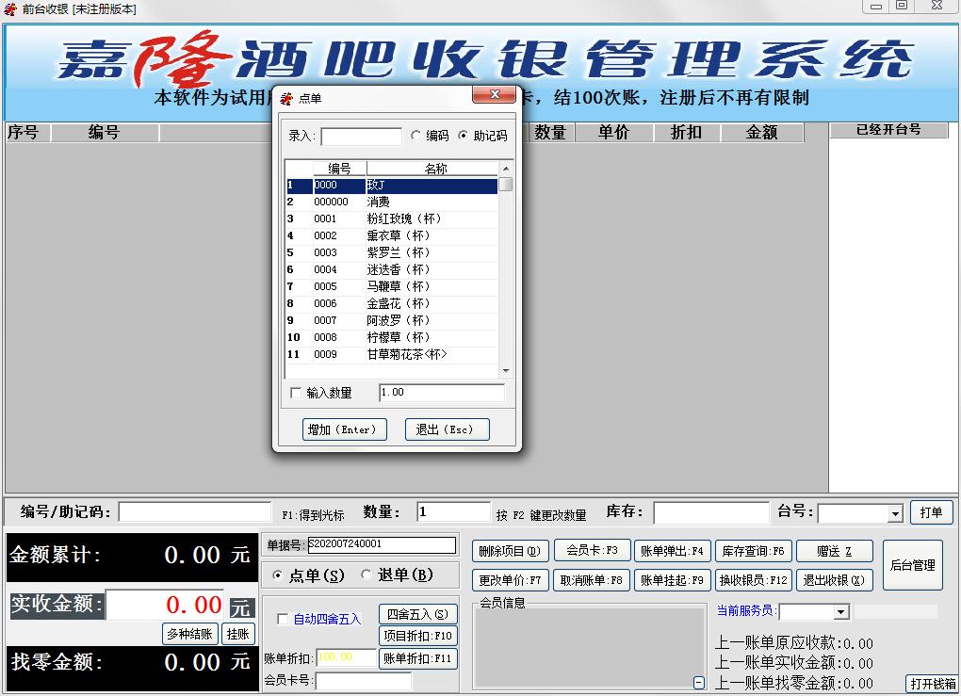Click the 增加 (Enter) button
The width and height of the screenshot is (961, 696).
tap(344, 429)
